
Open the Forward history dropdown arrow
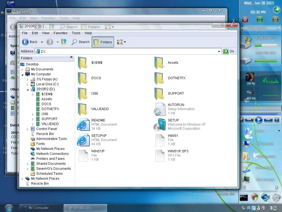click(58, 42)
